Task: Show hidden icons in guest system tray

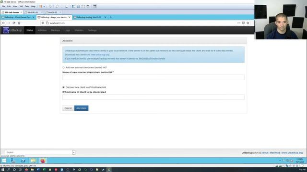Action: coord(280,161)
